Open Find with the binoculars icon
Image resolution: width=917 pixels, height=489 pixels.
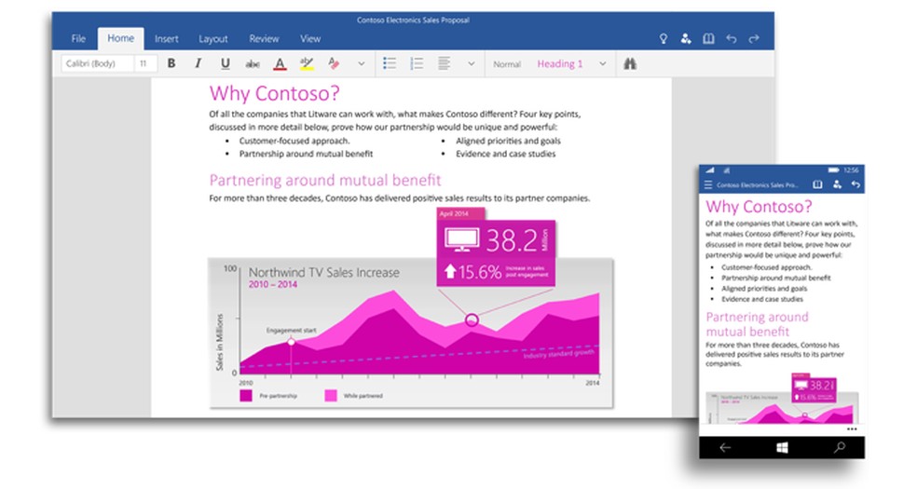(630, 63)
